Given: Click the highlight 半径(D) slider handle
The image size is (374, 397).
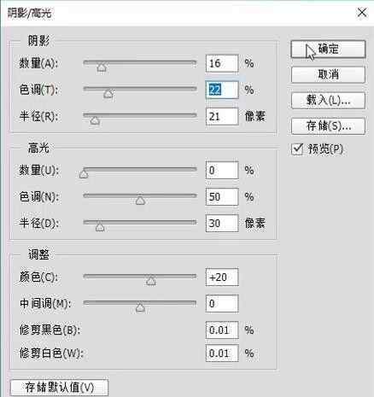Looking at the screenshot, I should tap(100, 227).
